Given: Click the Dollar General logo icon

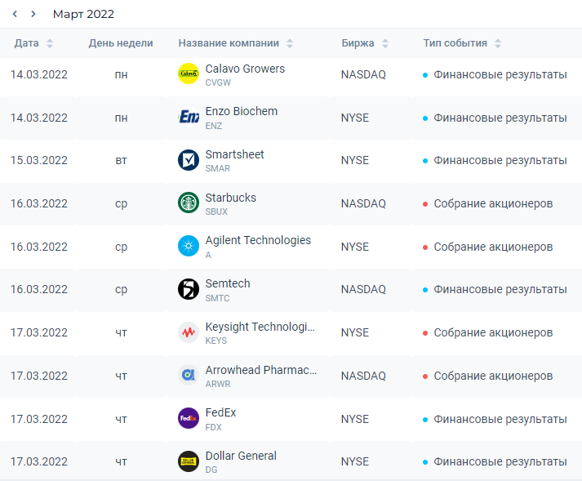Looking at the screenshot, I should (x=189, y=461).
